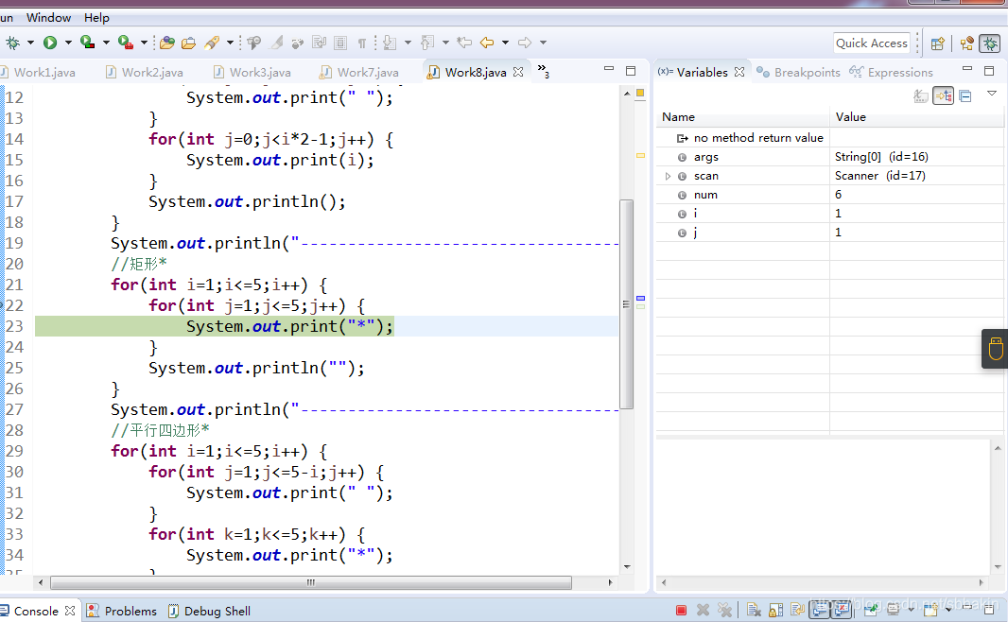Click the editor horizontal scrollbar thumb
Image resolution: width=1008 pixels, height=622 pixels.
coord(310,583)
